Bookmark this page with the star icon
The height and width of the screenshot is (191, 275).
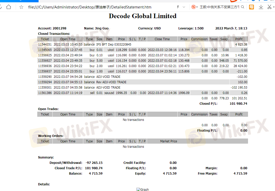(x=21, y=7)
